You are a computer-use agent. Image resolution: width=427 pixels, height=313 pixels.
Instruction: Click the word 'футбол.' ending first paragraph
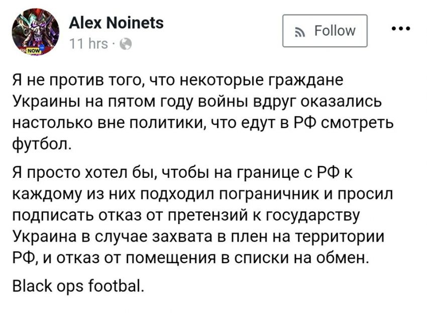(x=42, y=144)
